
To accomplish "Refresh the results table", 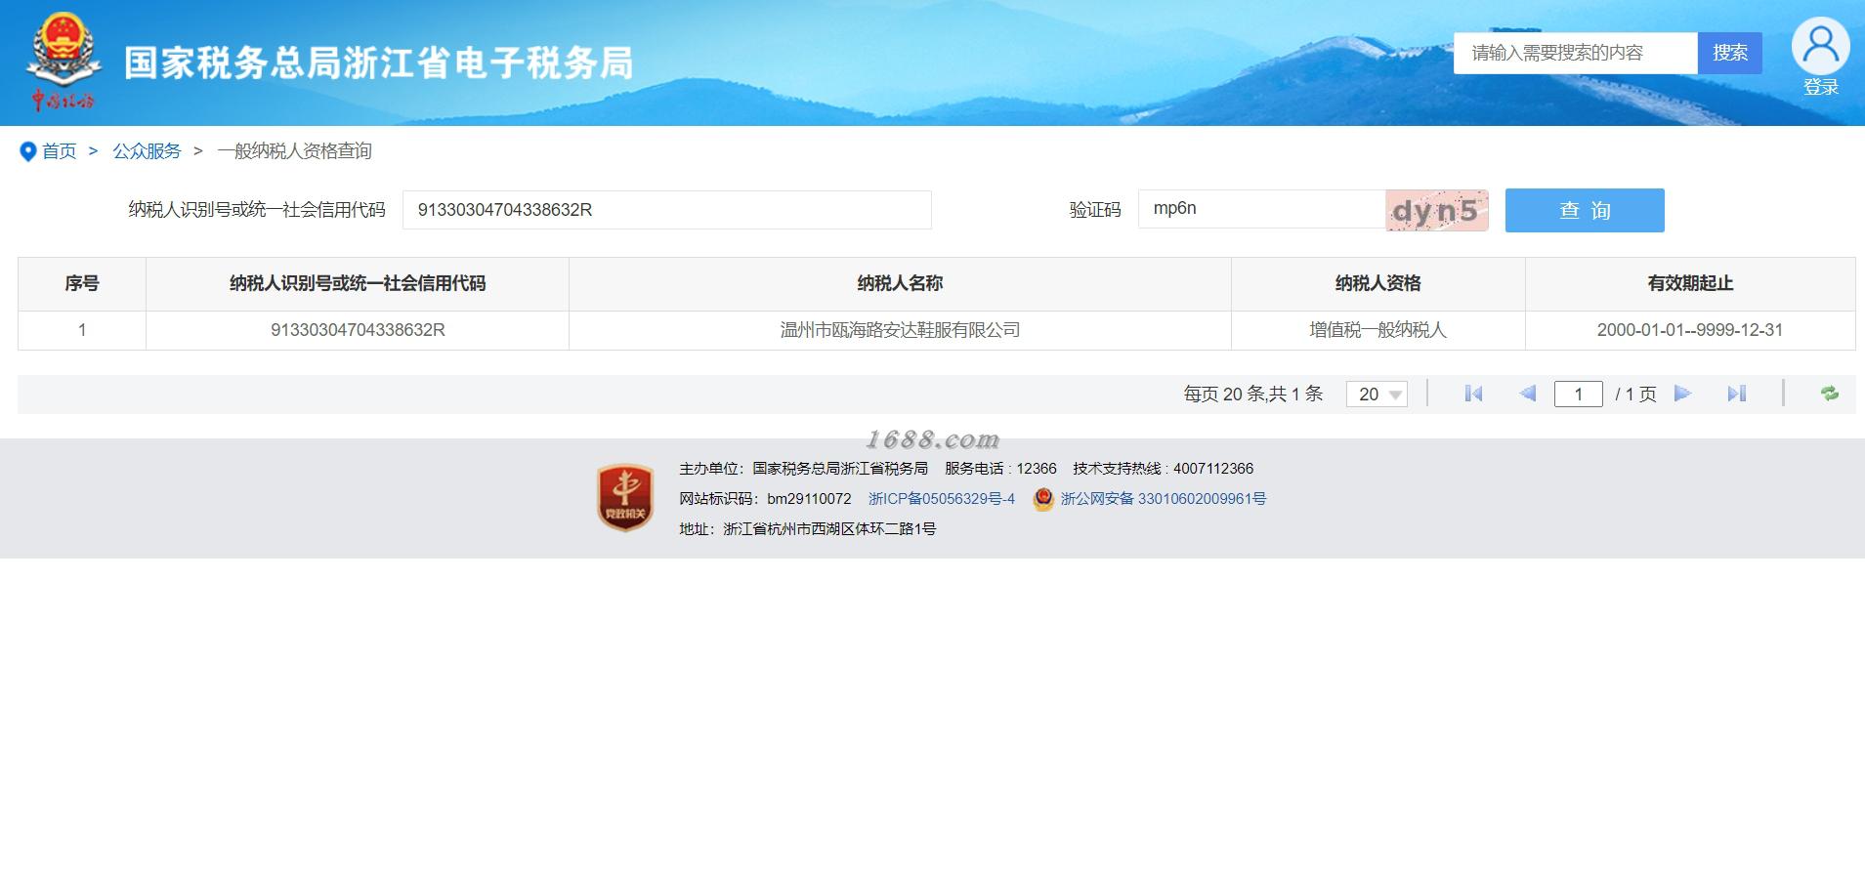I will click(x=1830, y=394).
